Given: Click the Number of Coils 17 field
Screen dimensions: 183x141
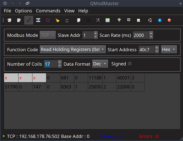Looking at the screenshot, I should (x=51, y=64).
